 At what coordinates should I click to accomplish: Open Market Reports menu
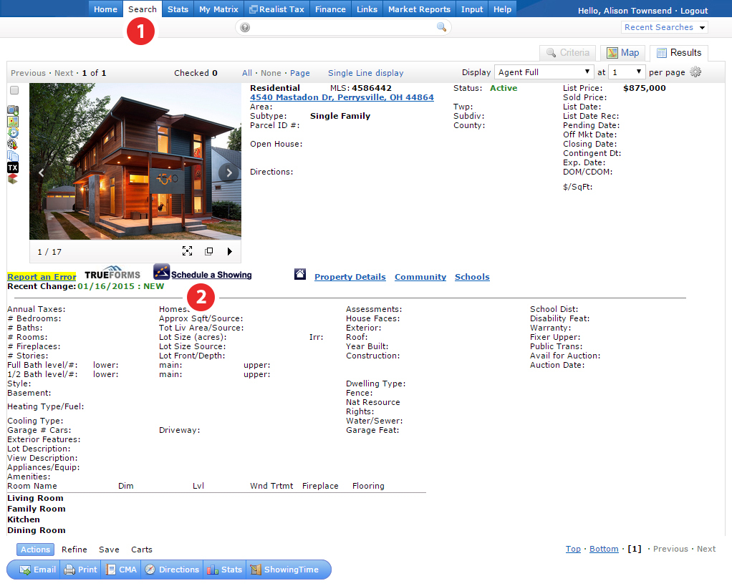pyautogui.click(x=419, y=9)
